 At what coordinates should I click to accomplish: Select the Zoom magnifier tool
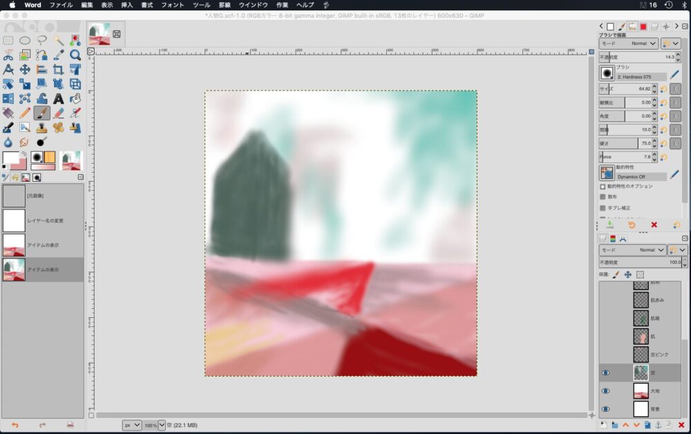click(75, 55)
